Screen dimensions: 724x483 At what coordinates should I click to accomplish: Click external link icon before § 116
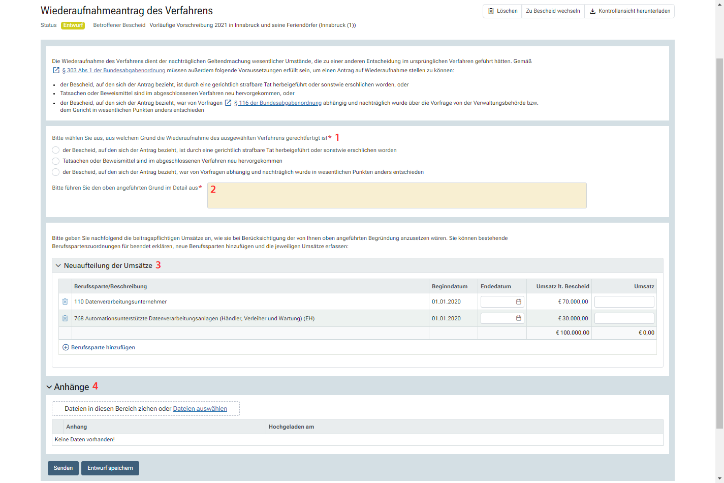pyautogui.click(x=228, y=103)
